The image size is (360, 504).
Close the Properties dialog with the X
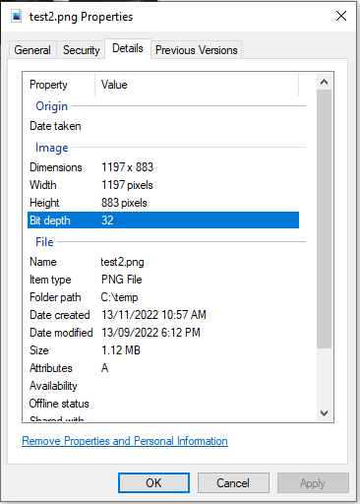[341, 16]
